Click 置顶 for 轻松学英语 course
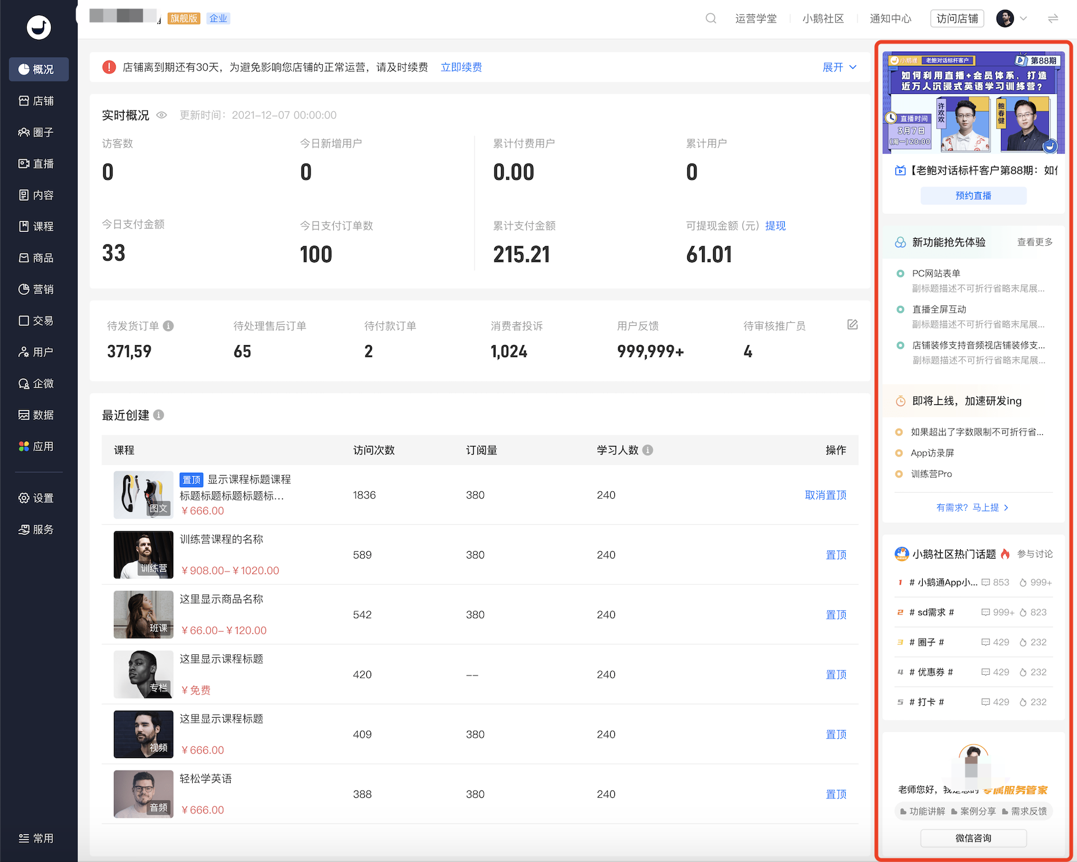The height and width of the screenshot is (862, 1077). [836, 794]
